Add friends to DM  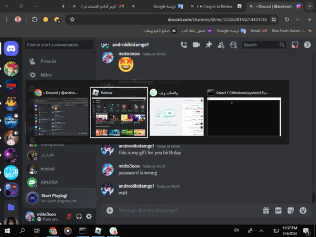tap(221, 45)
